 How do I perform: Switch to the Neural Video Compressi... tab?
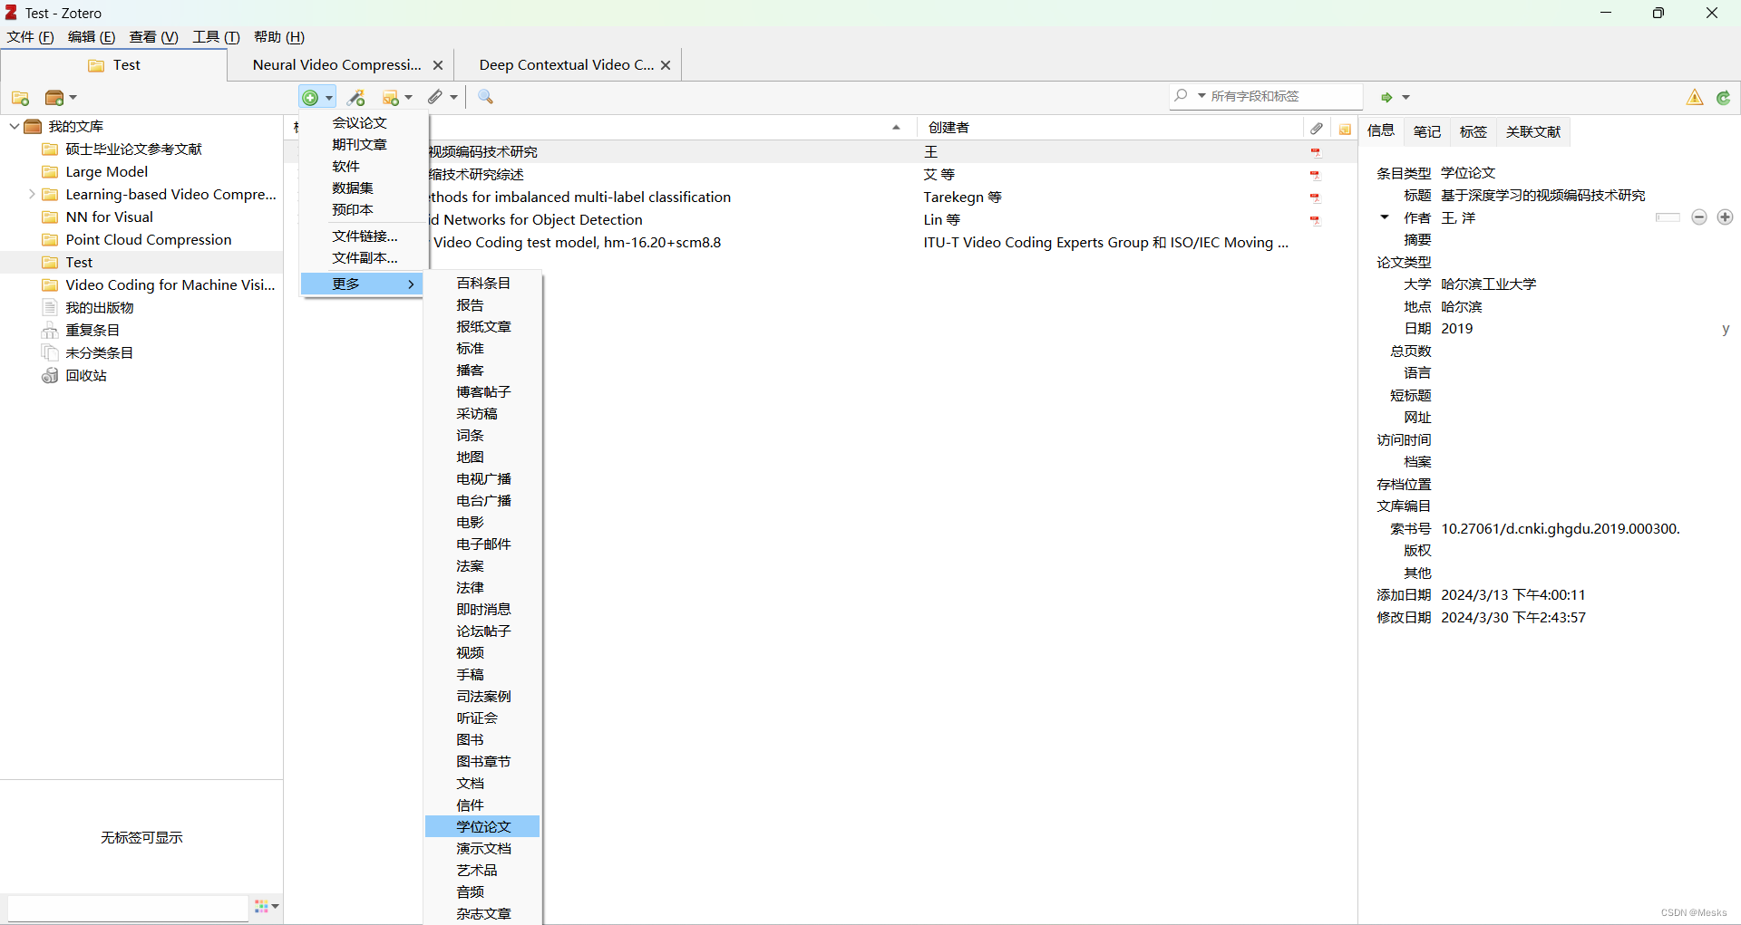click(337, 65)
